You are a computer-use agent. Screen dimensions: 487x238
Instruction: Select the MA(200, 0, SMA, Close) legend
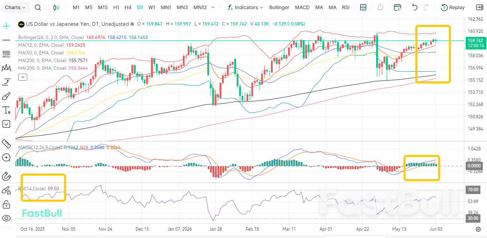(x=42, y=68)
